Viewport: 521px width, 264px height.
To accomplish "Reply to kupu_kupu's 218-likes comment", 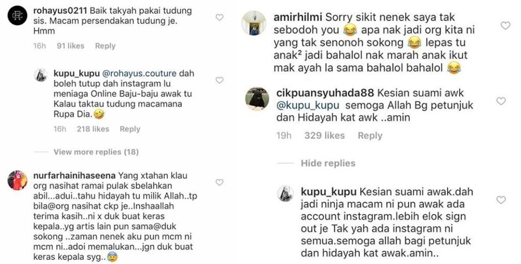I will pos(130,129).
